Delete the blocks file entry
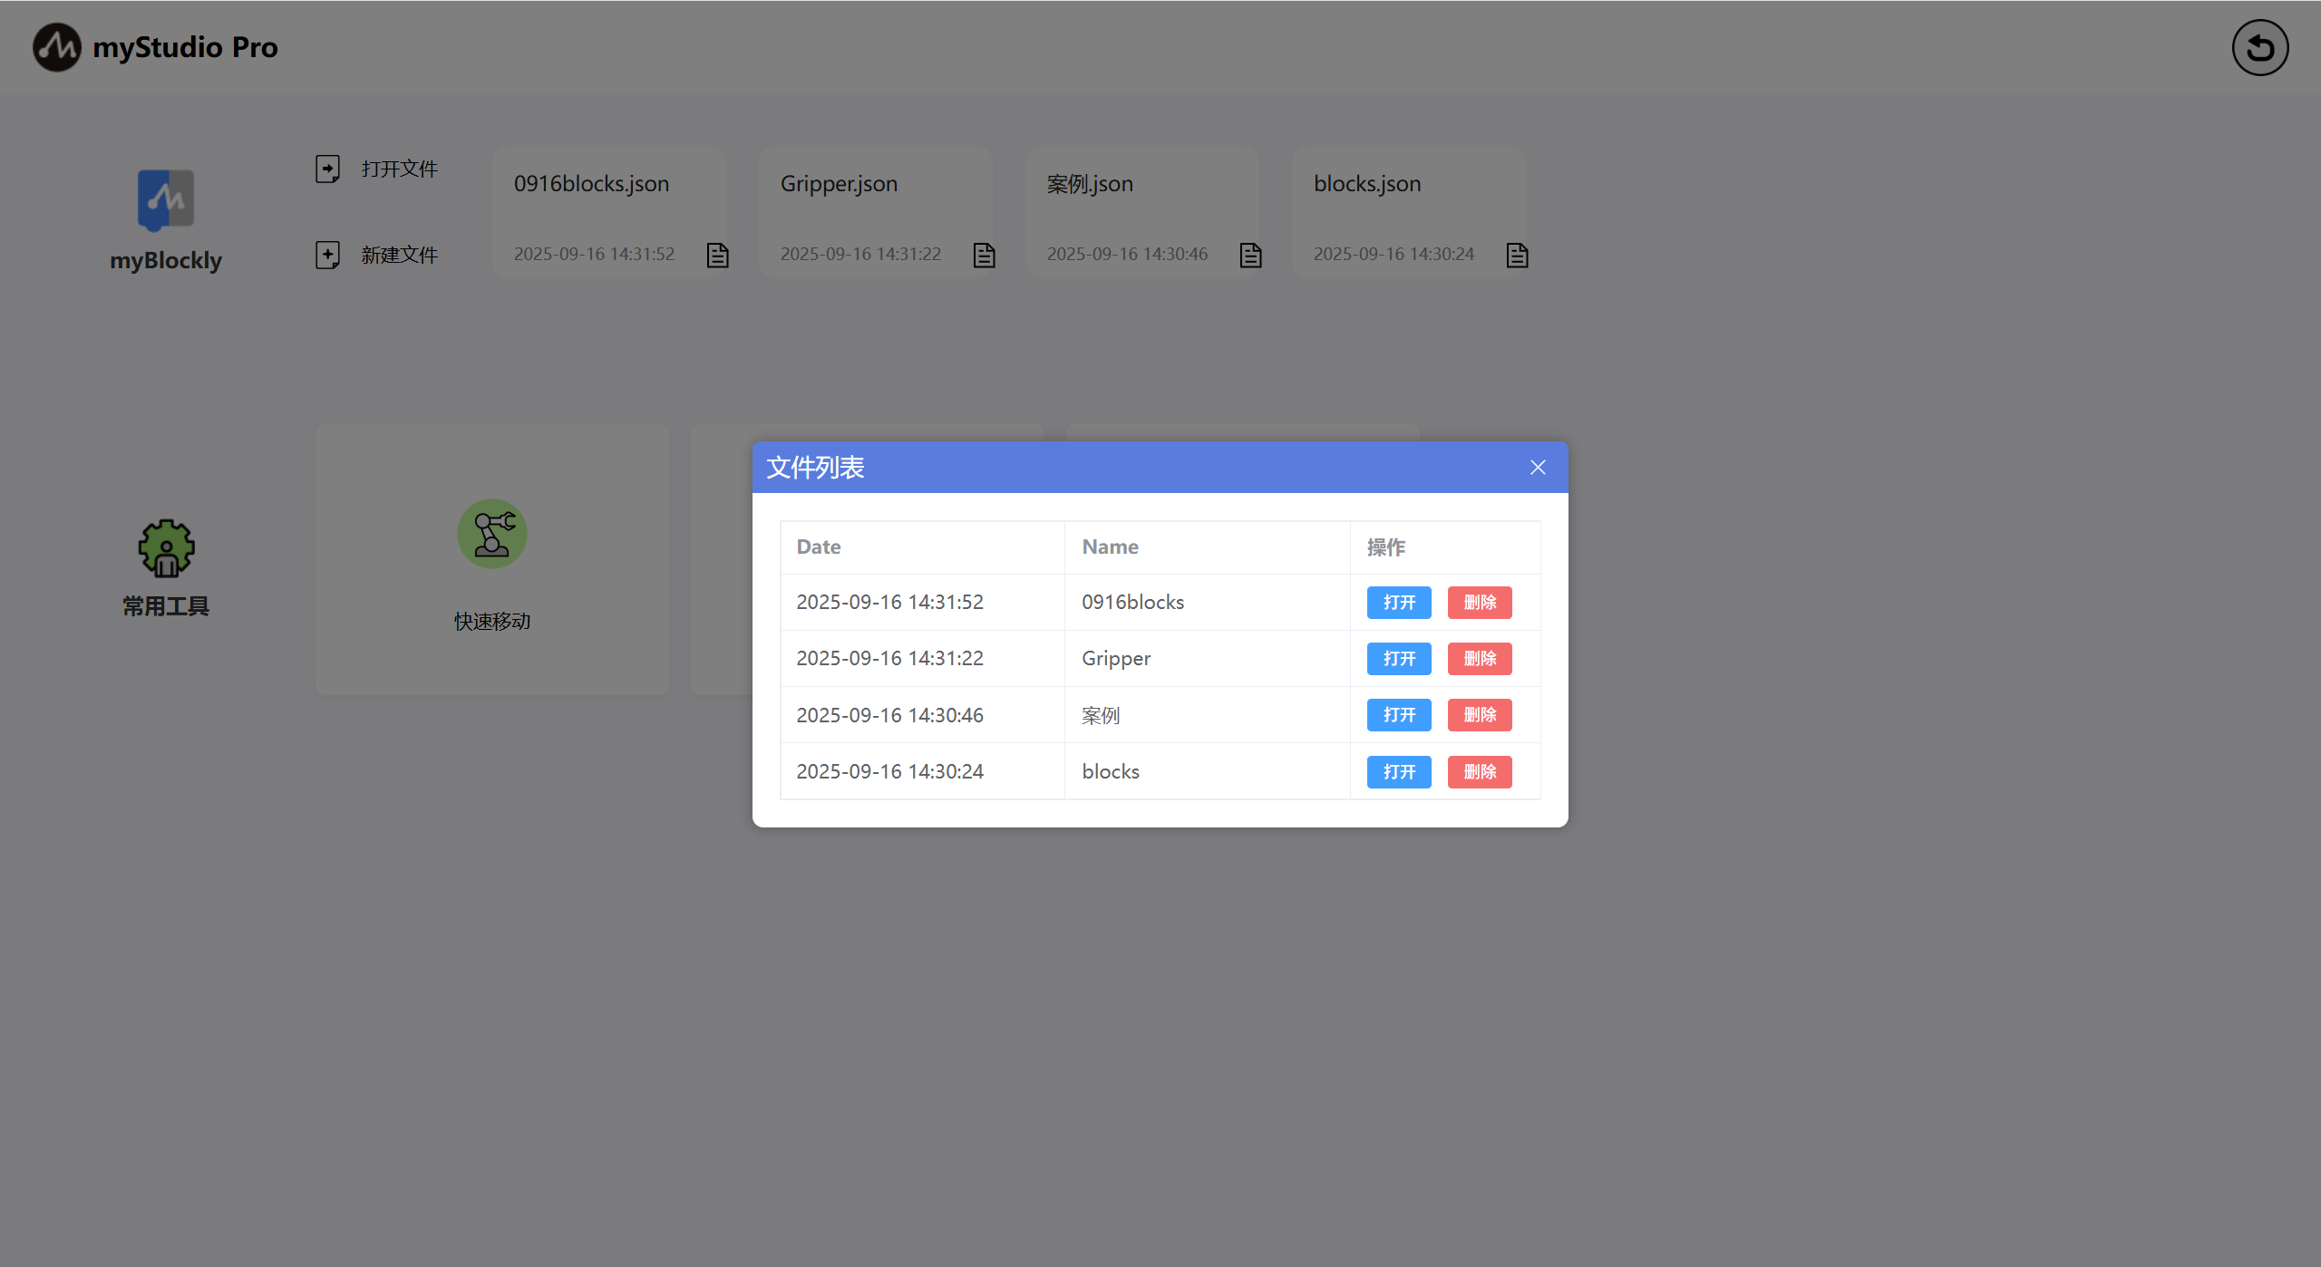Viewport: 2321px width, 1267px height. click(x=1479, y=772)
